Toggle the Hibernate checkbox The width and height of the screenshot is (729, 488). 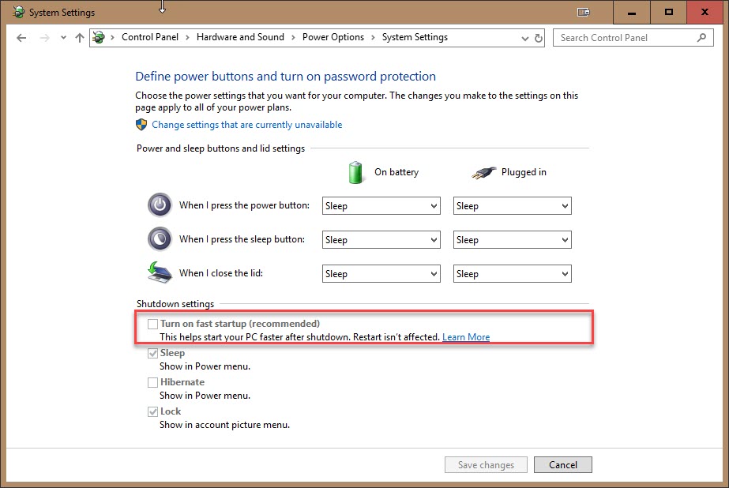pyautogui.click(x=152, y=382)
